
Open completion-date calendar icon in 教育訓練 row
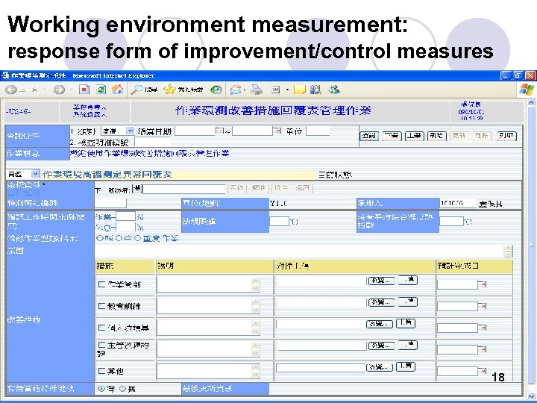pos(483,306)
